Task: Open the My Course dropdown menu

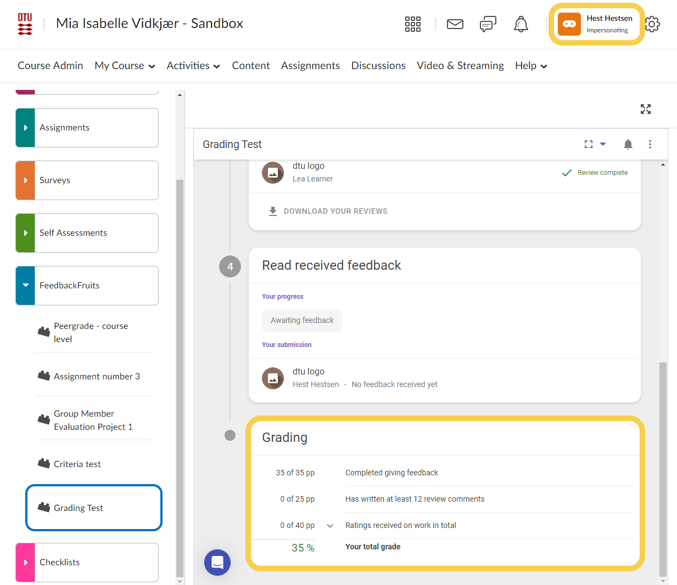Action: click(125, 66)
